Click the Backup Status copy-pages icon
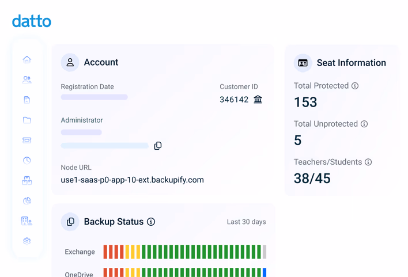 pyautogui.click(x=70, y=222)
